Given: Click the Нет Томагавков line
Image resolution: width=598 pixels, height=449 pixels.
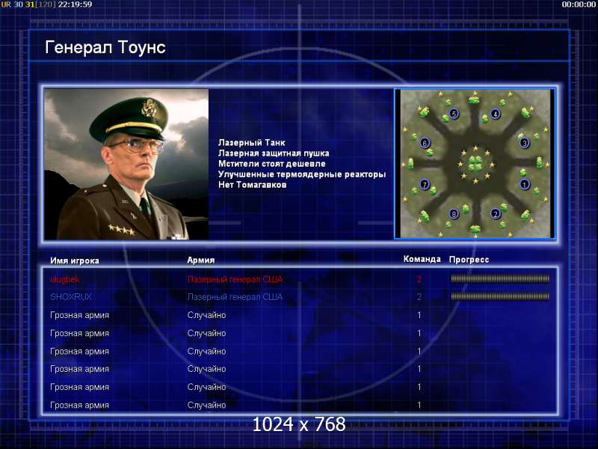Looking at the screenshot, I should coord(253,185).
